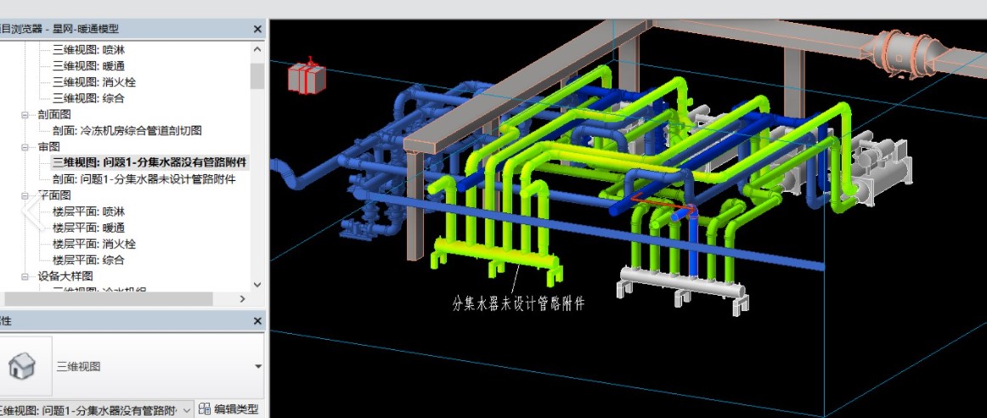Open 三维视图: 喷淋 in the browser
Image resolution: width=987 pixels, height=418 pixels.
(88, 50)
